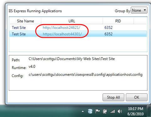This screenshot has width=151, height=117.
Task: Open the Group By dropdown set to None
Action: [139, 10]
